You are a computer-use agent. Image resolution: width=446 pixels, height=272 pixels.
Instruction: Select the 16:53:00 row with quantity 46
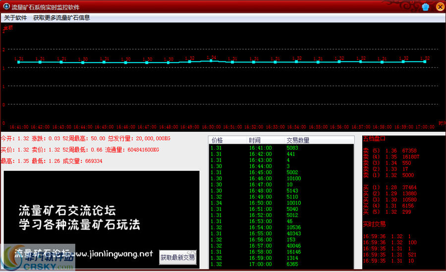281,221
